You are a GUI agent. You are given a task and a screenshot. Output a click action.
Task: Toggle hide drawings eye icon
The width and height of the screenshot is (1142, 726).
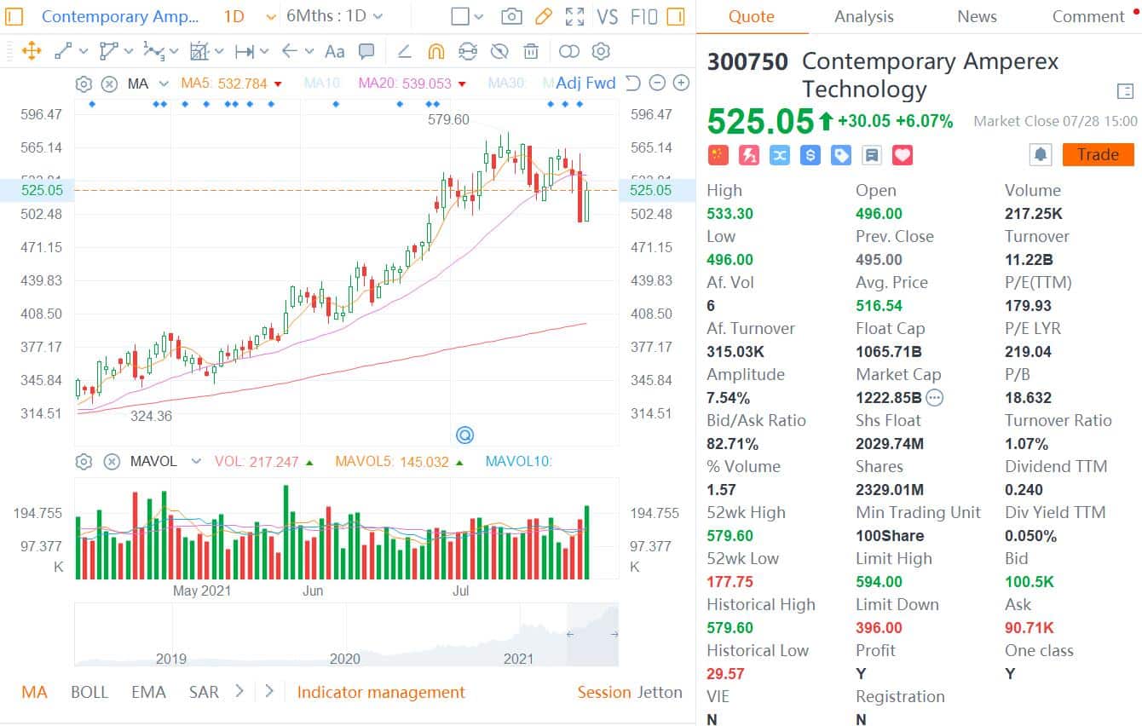click(x=500, y=52)
